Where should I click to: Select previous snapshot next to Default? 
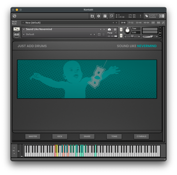(91, 35)
